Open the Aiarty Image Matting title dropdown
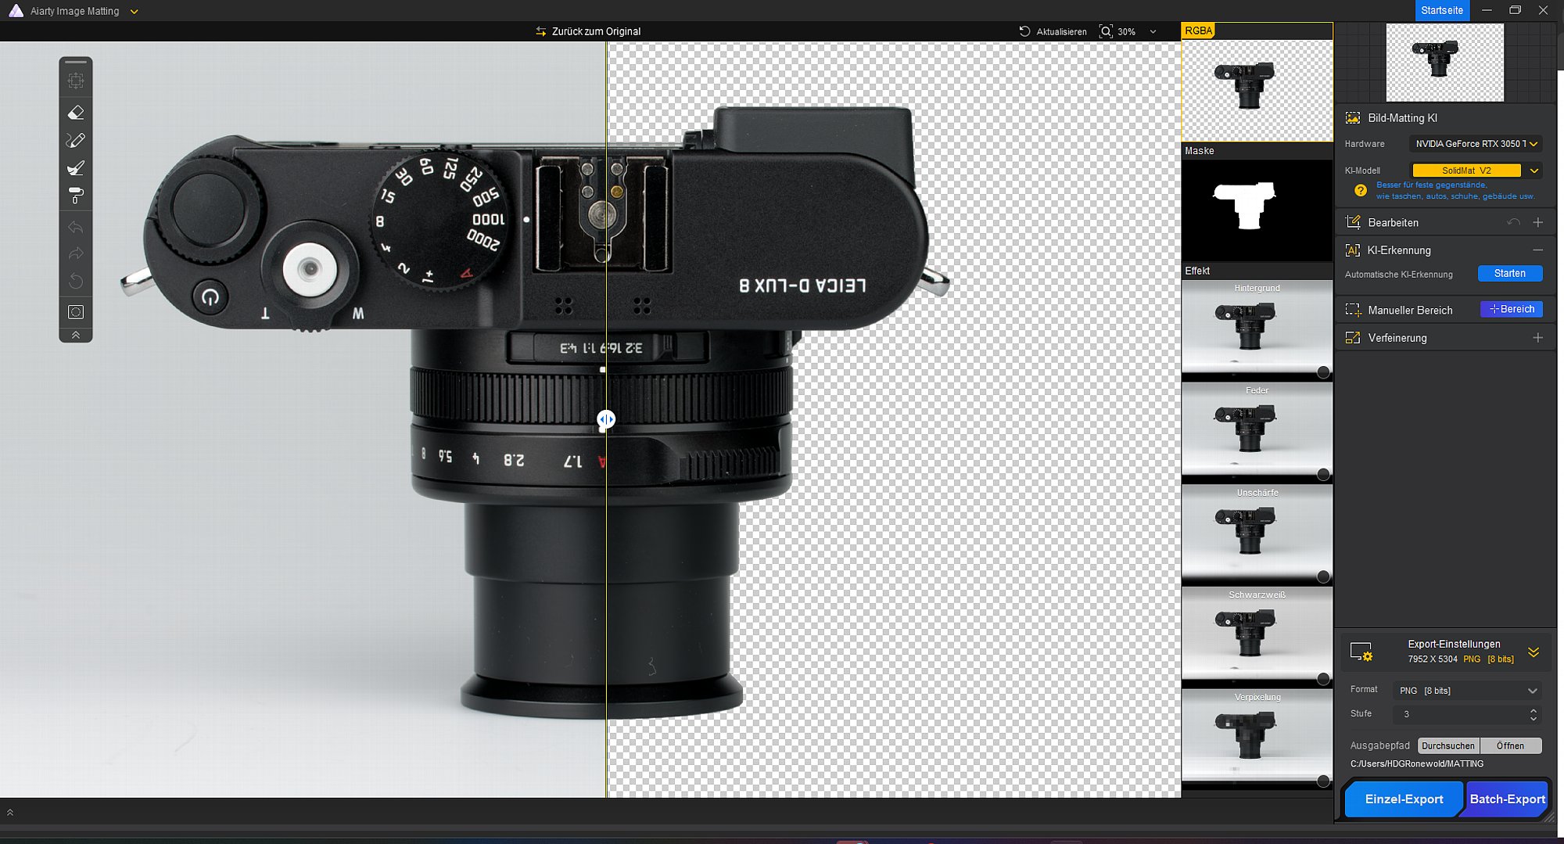This screenshot has height=844, width=1564. [134, 12]
